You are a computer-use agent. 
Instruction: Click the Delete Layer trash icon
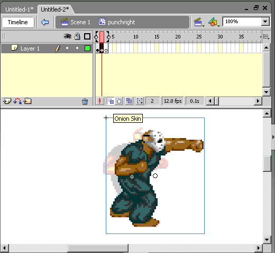85,101
